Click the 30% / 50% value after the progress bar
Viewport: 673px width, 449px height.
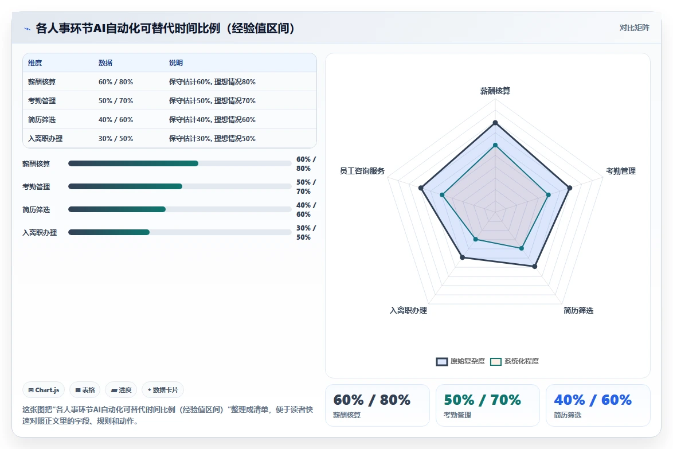click(x=306, y=233)
